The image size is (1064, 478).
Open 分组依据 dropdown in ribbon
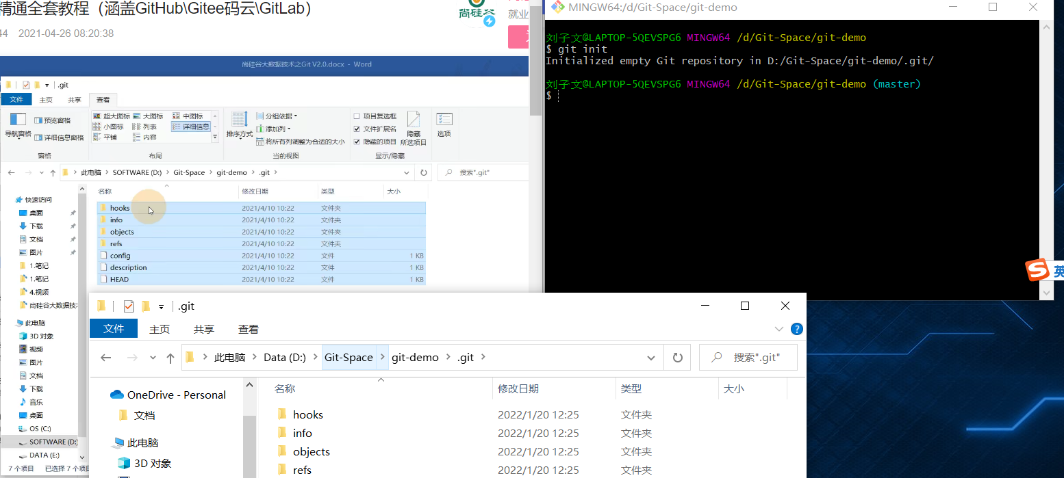tap(277, 116)
